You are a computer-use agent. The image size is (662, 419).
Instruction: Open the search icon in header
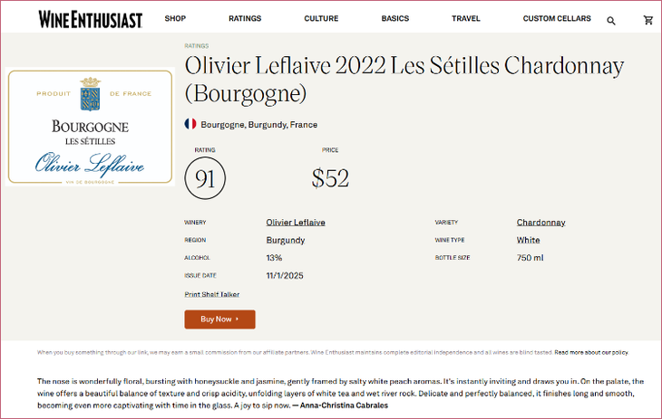611,20
